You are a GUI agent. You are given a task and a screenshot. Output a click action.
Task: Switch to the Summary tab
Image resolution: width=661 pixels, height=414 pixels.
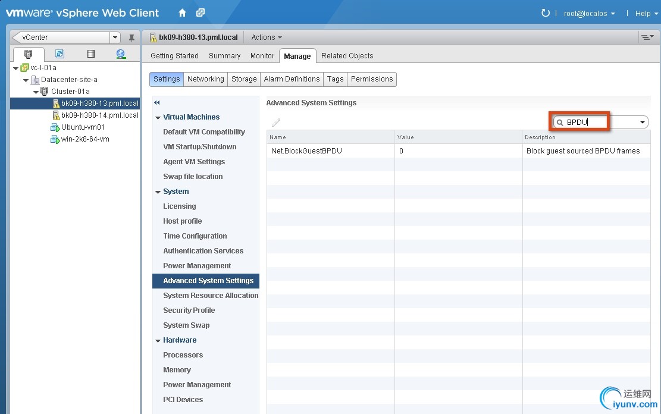click(x=225, y=56)
